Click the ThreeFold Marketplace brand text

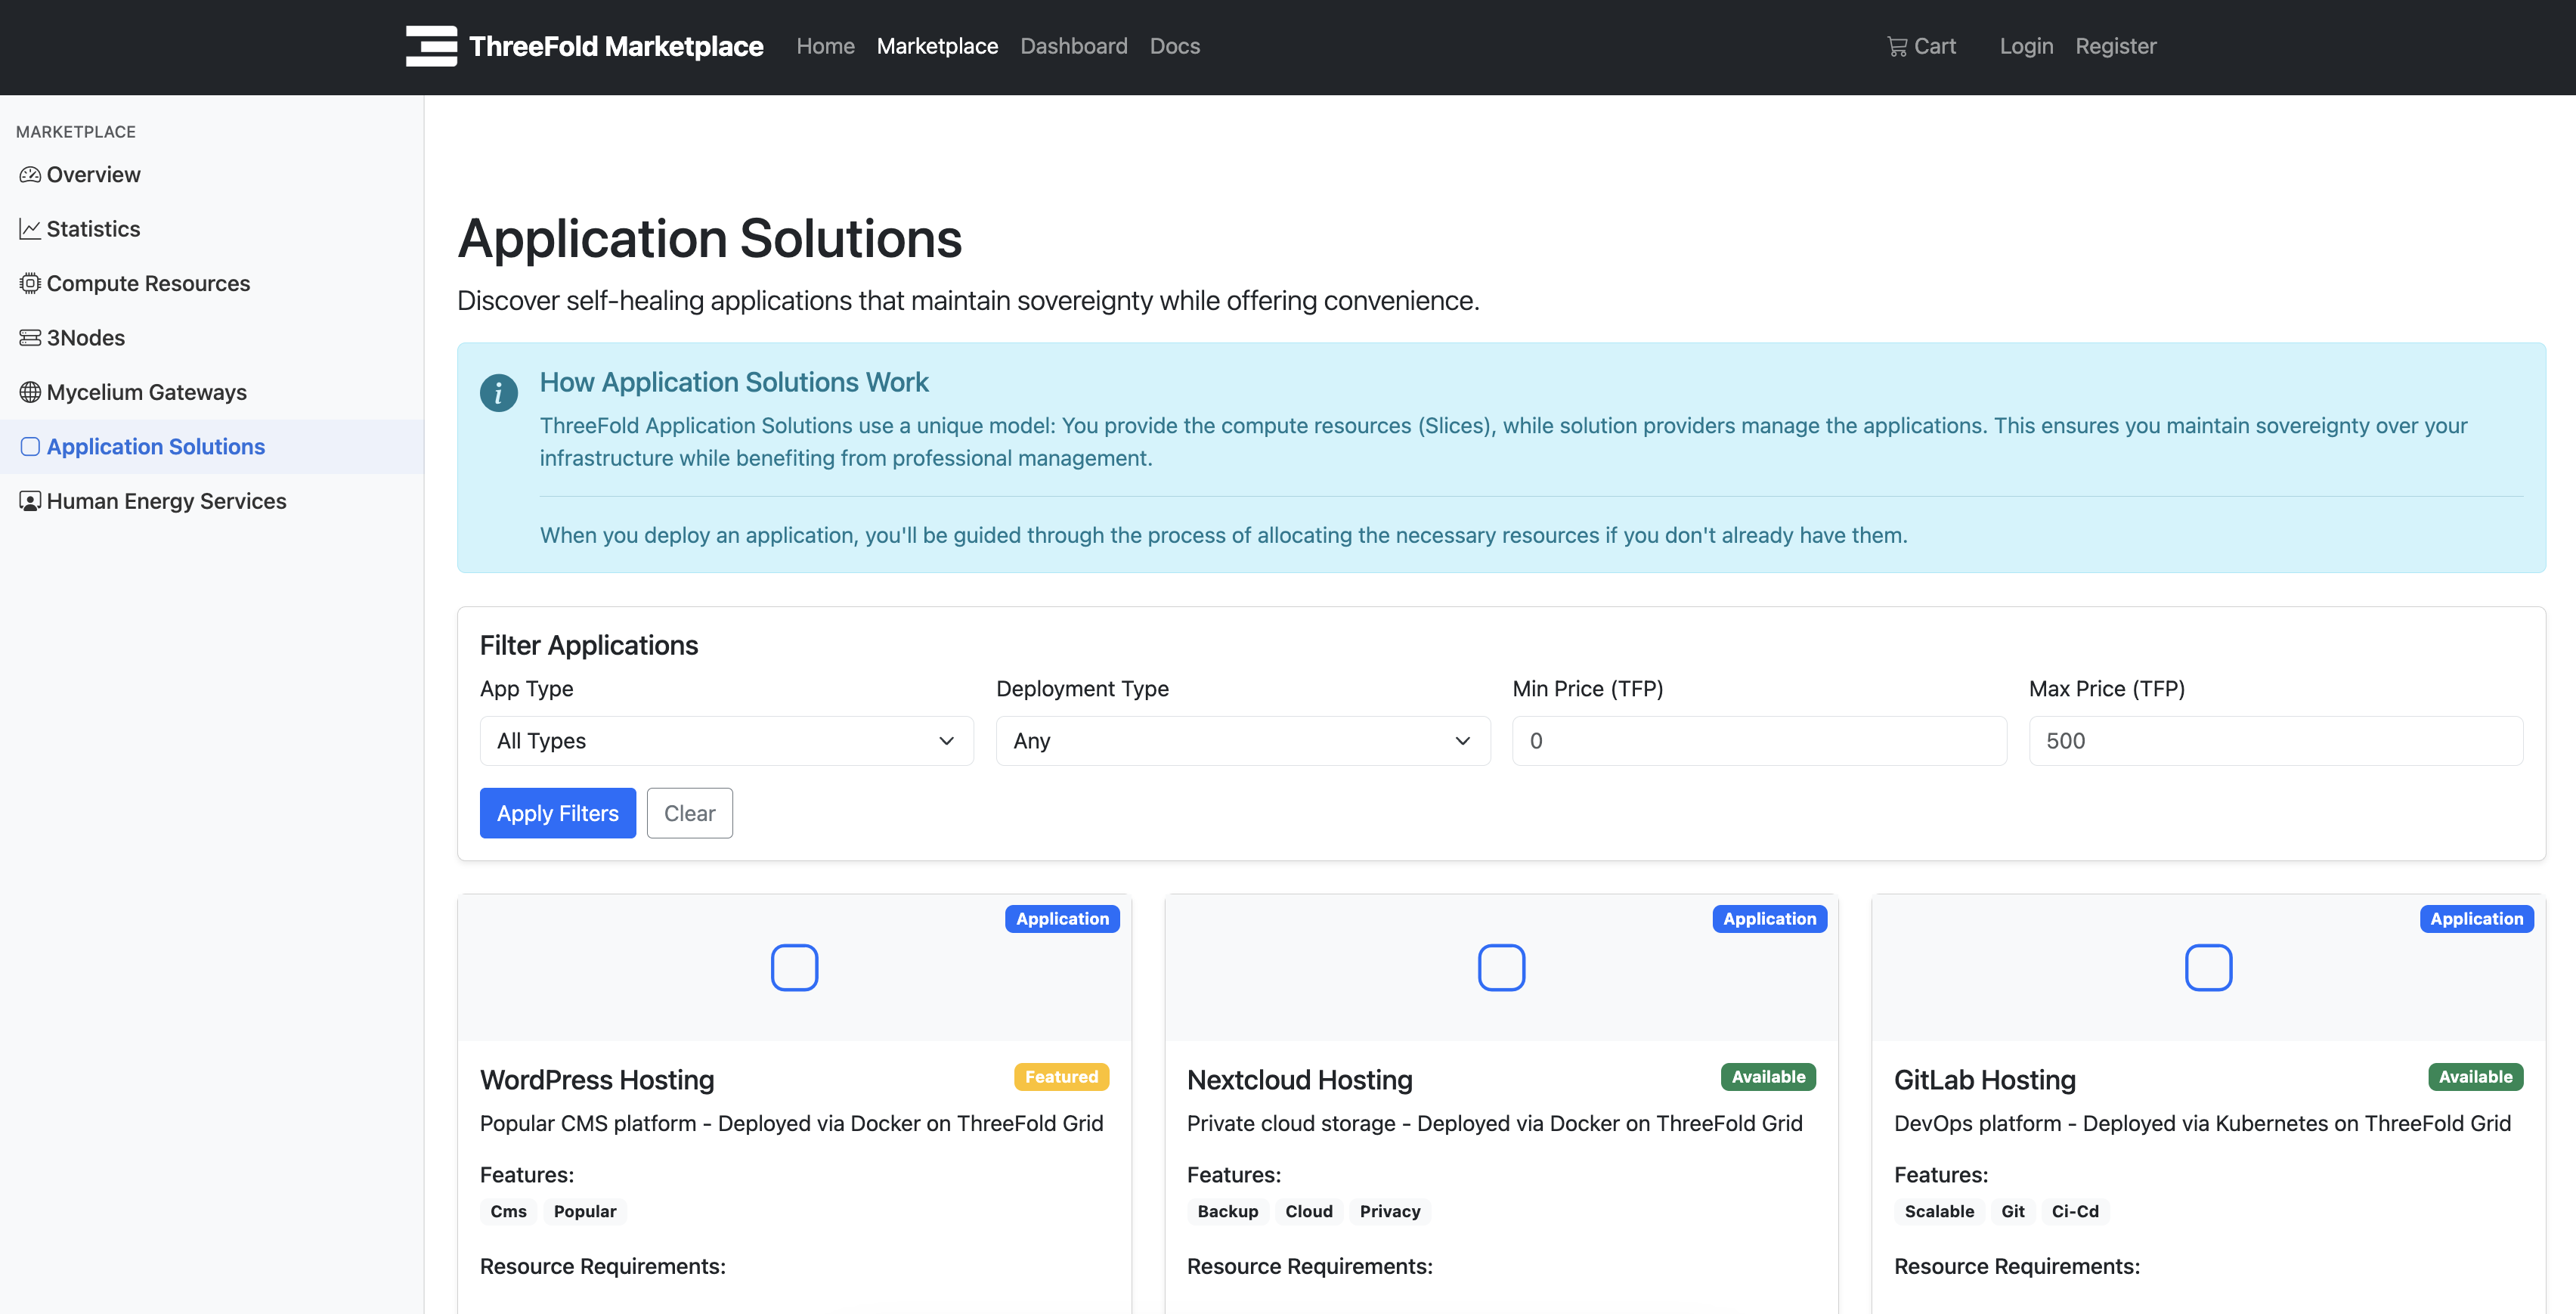tap(616, 46)
